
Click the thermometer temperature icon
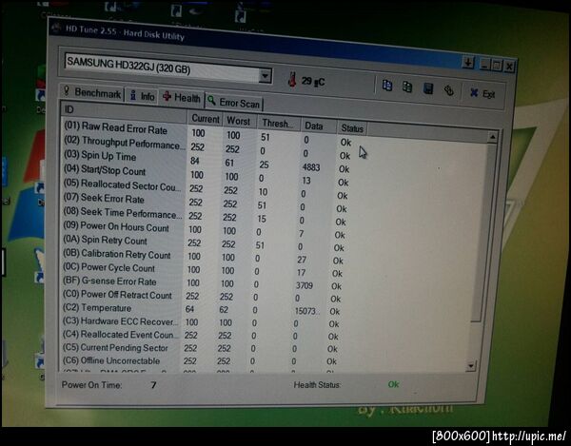[x=292, y=79]
